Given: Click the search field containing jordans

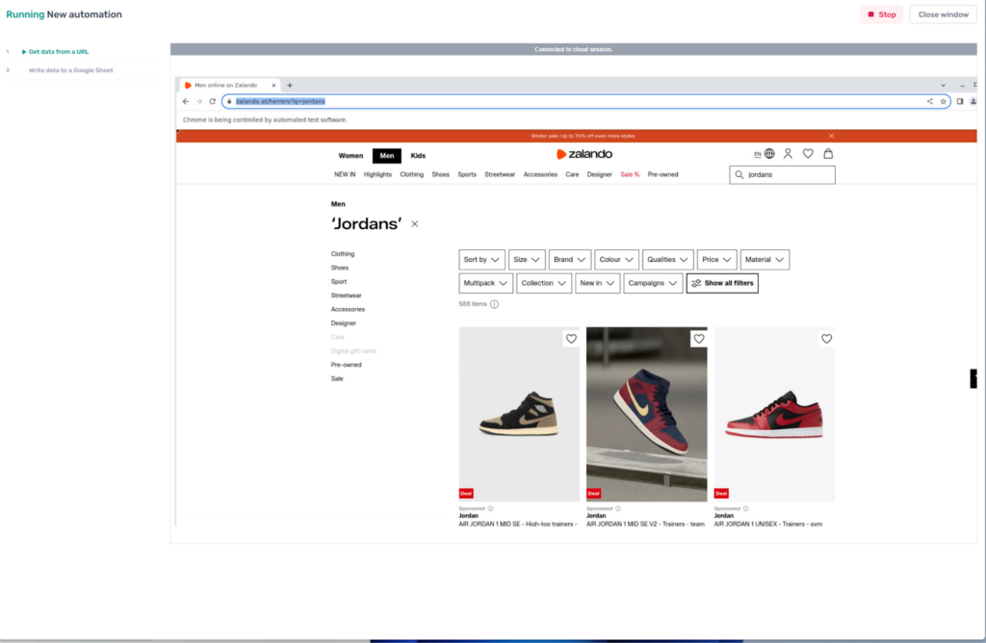Looking at the screenshot, I should click(x=783, y=175).
